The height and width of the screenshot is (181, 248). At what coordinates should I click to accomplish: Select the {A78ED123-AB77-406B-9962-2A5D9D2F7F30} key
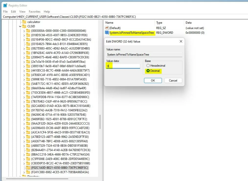click(60, 137)
